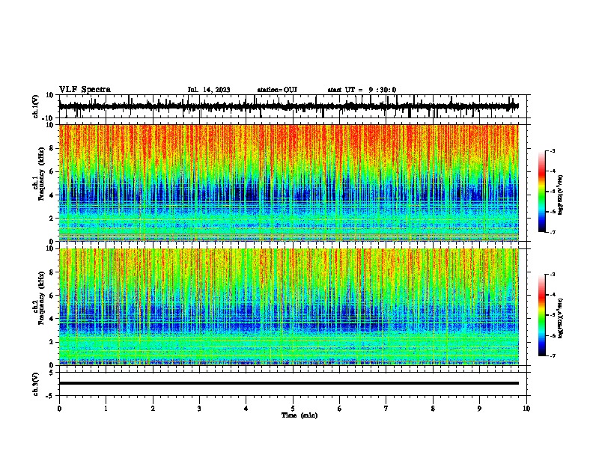Click the time axis tick label "2"
This screenshot has height=458, width=593.
tap(153, 409)
